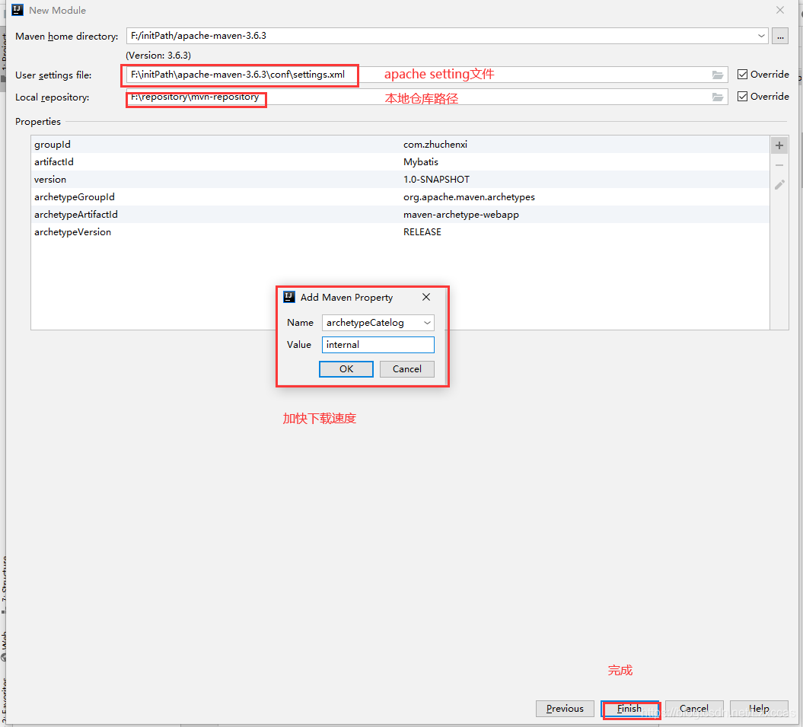803x727 pixels.
Task: Click the add property plus icon
Action: coord(779,145)
